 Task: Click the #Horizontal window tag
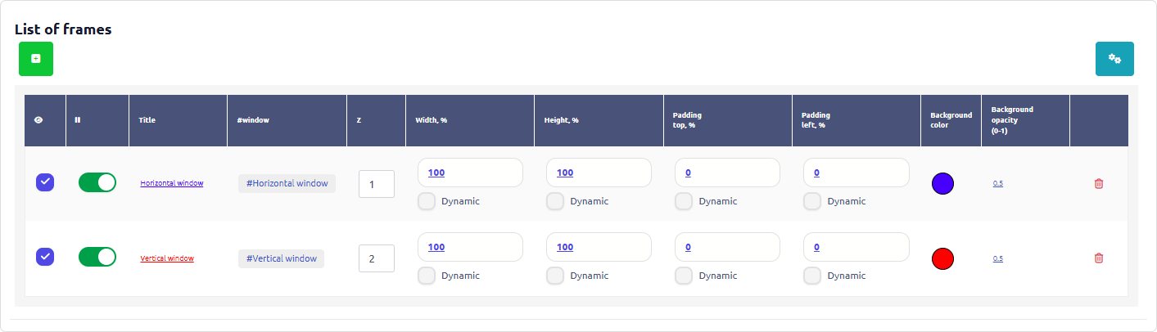pyautogui.click(x=287, y=183)
